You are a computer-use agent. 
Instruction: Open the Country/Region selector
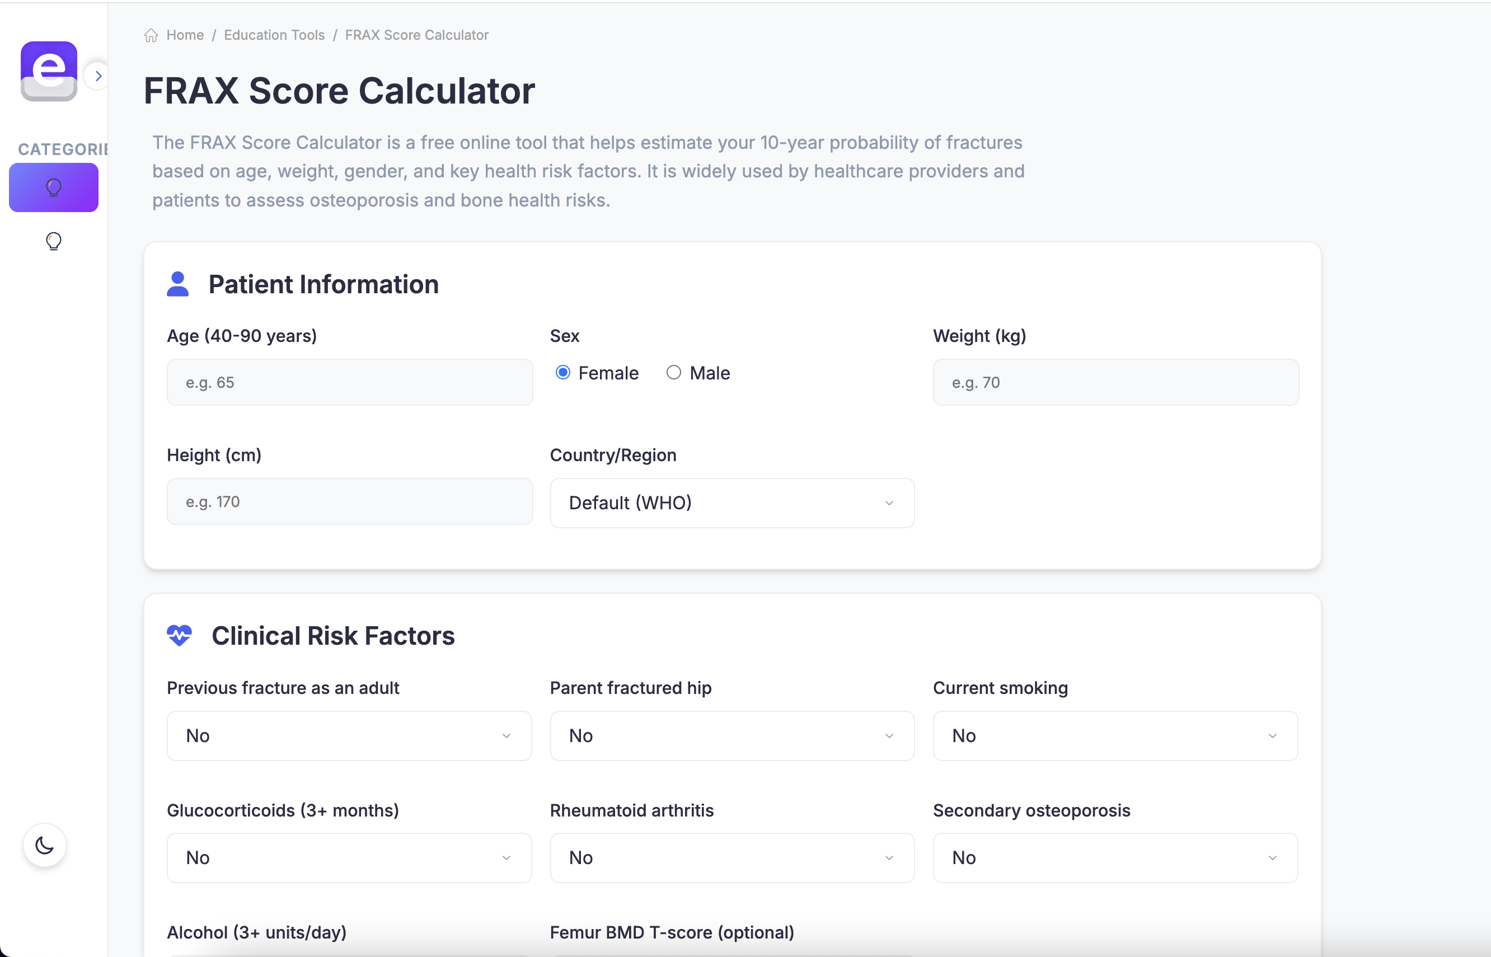[732, 503]
